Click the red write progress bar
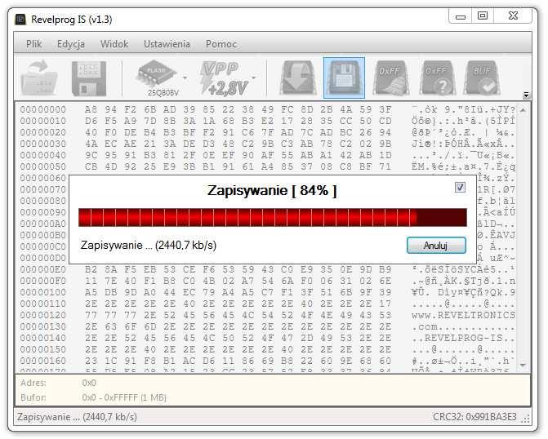Image resolution: width=548 pixels, height=439 pixels. pos(273,218)
